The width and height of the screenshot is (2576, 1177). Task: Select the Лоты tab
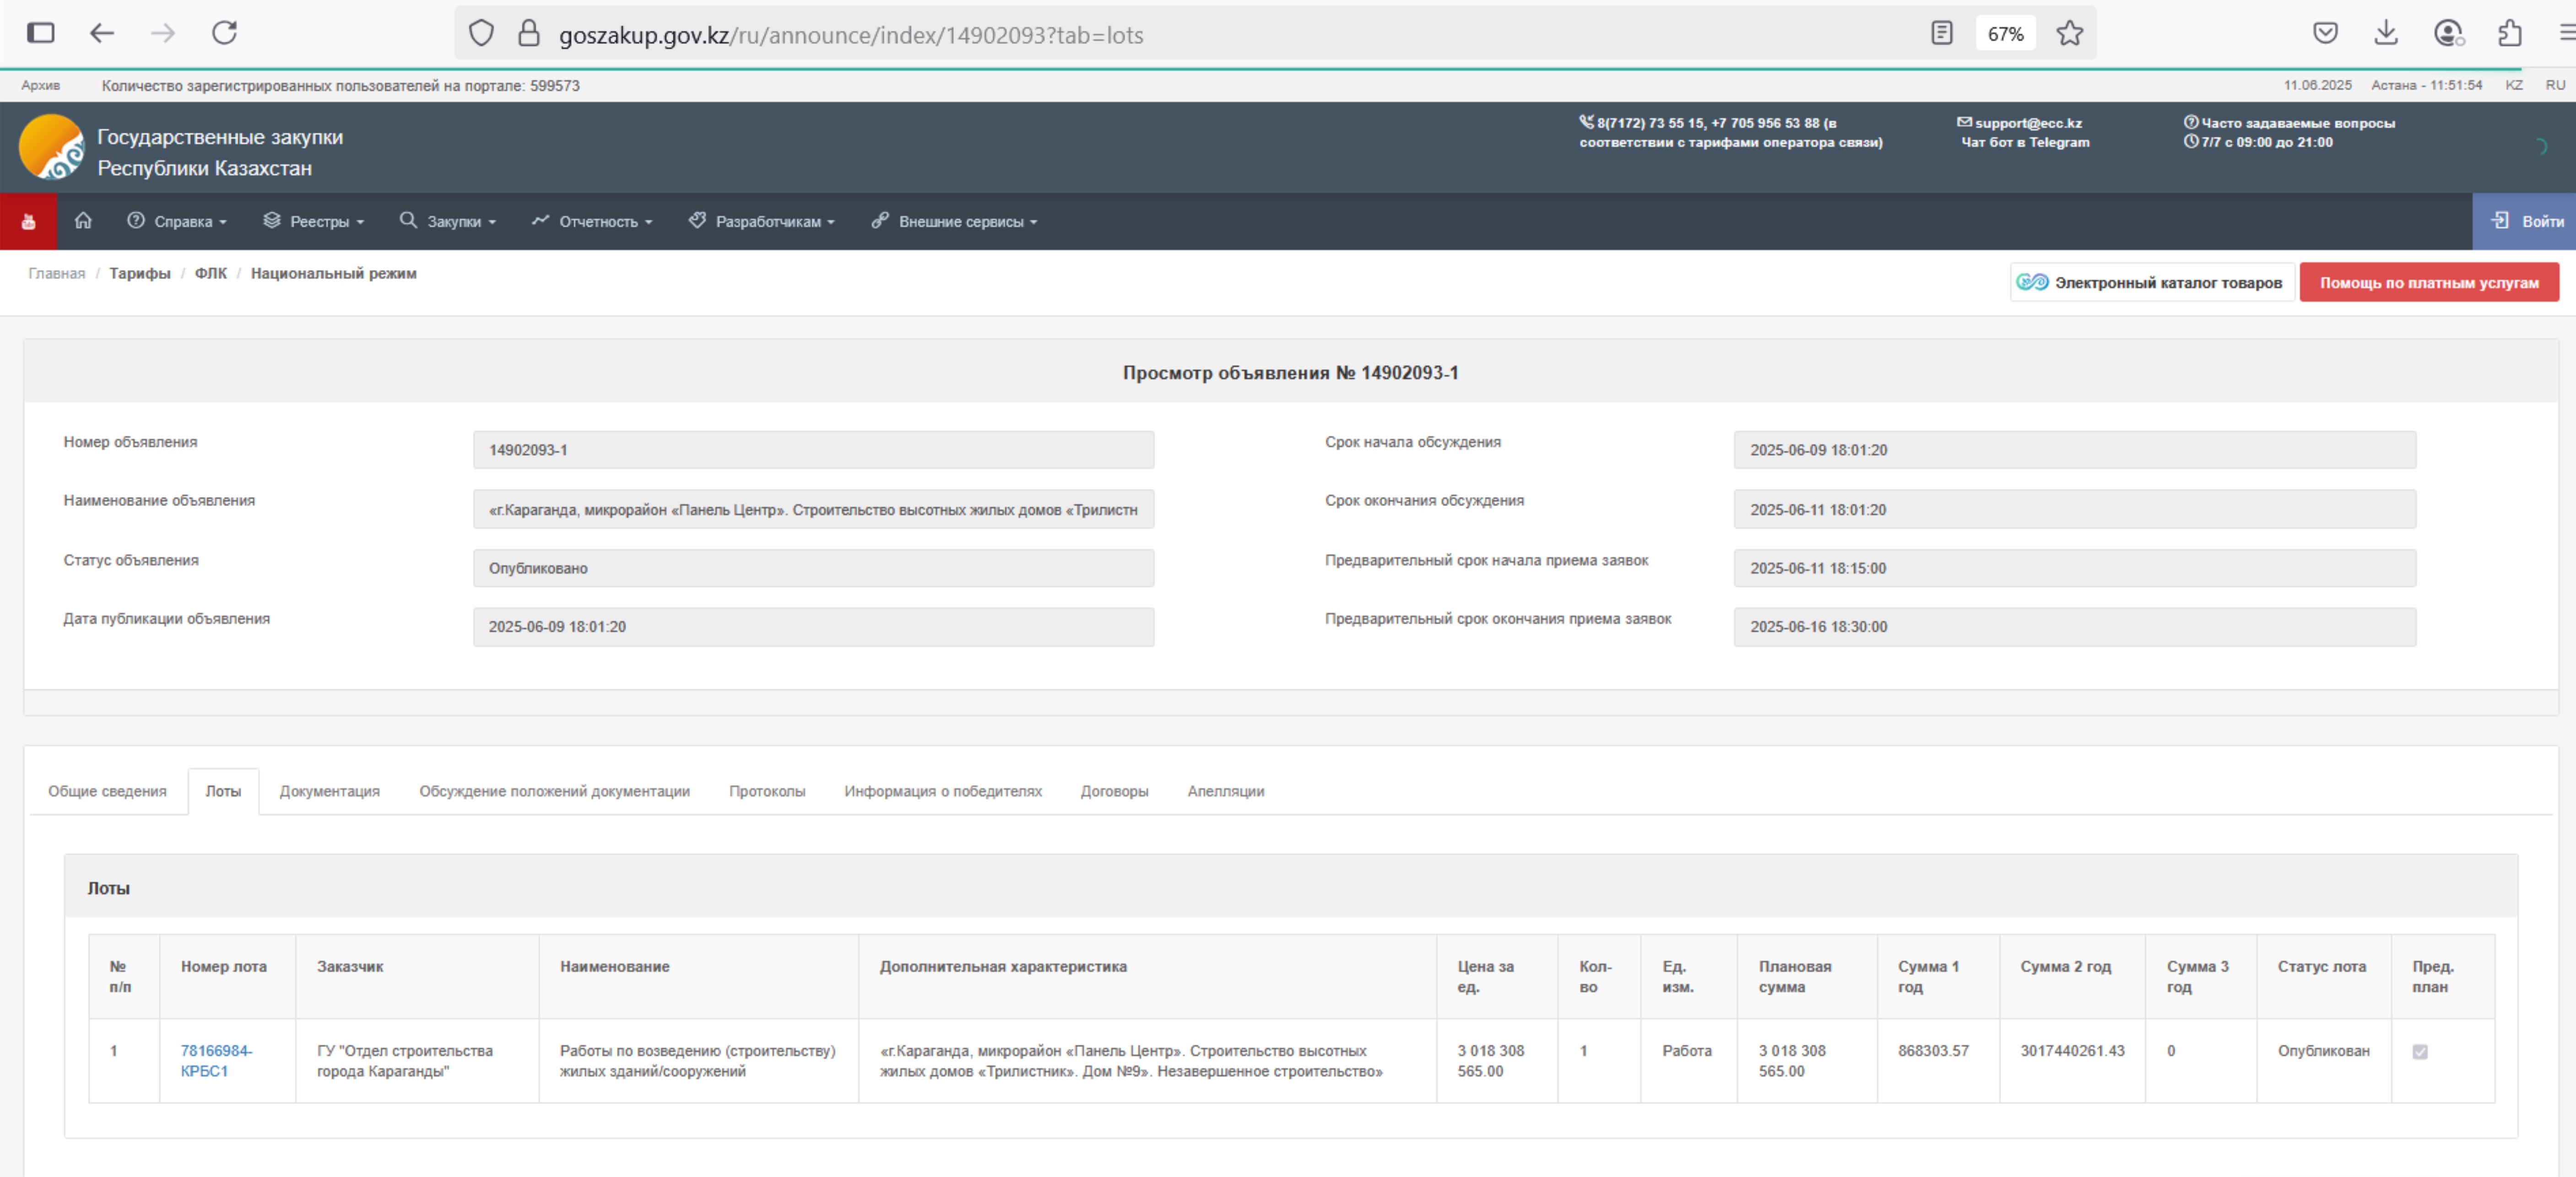click(x=223, y=791)
